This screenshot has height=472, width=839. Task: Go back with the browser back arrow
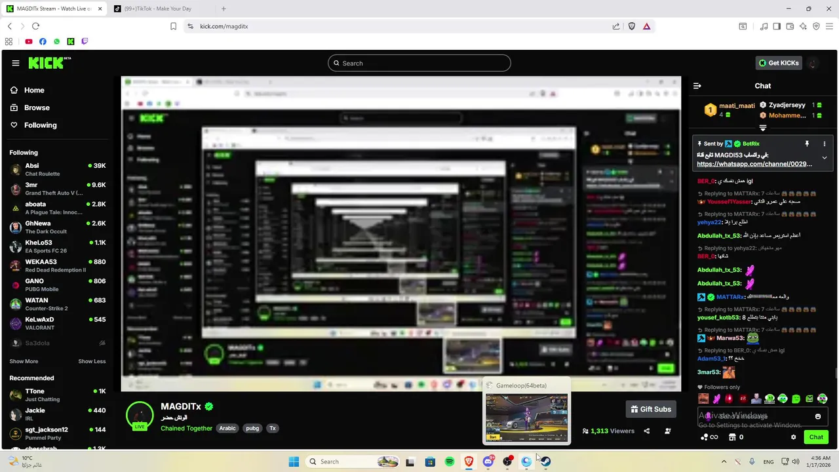[9, 26]
